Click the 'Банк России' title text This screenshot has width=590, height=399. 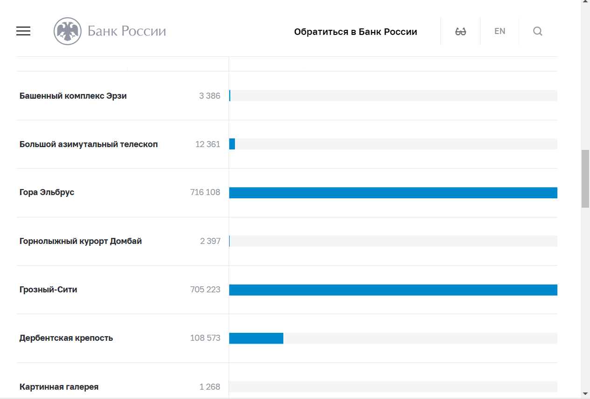click(x=127, y=31)
